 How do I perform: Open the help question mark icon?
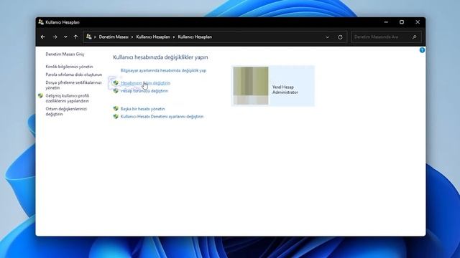point(422,50)
